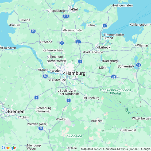Select the Bremen city label
151x151 pixels.
(16, 111)
